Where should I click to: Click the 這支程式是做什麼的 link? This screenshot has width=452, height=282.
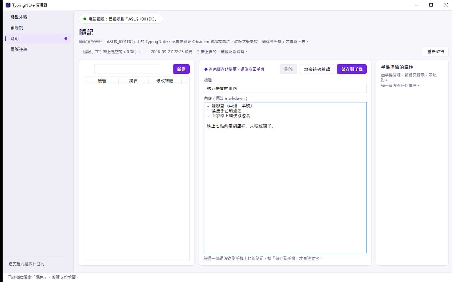[x=26, y=264]
